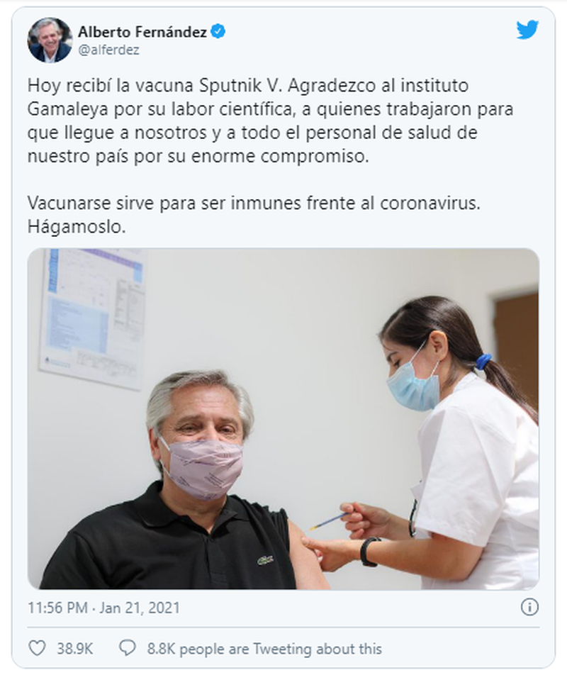
Task: View the 38.9K likes count
Action: pos(75,649)
